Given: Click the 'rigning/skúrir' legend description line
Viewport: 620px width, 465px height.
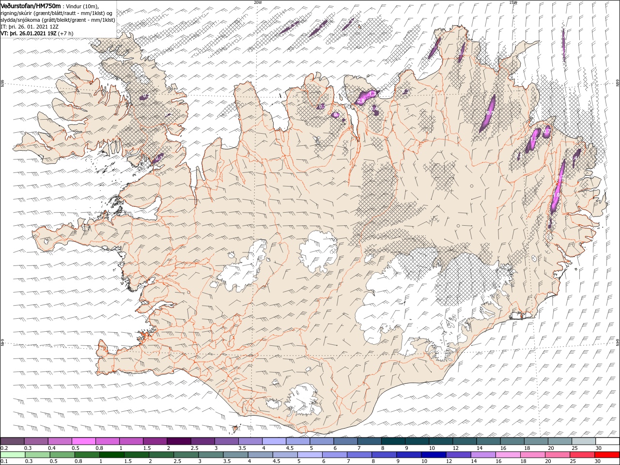Looking at the screenshot, I should pos(57,13).
